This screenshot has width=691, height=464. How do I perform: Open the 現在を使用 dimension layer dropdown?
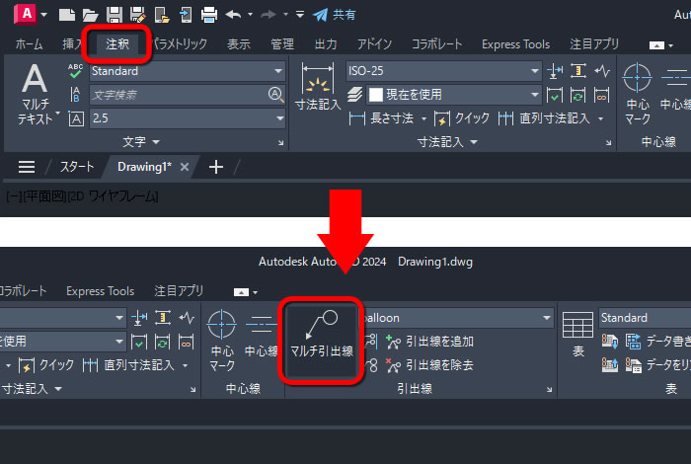tap(453, 95)
